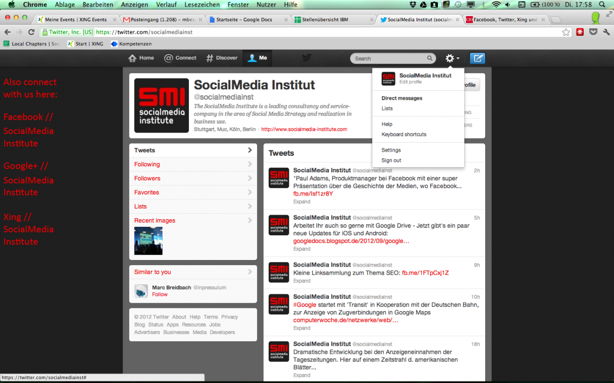Open Favorites in the sidebar

pyautogui.click(x=193, y=193)
